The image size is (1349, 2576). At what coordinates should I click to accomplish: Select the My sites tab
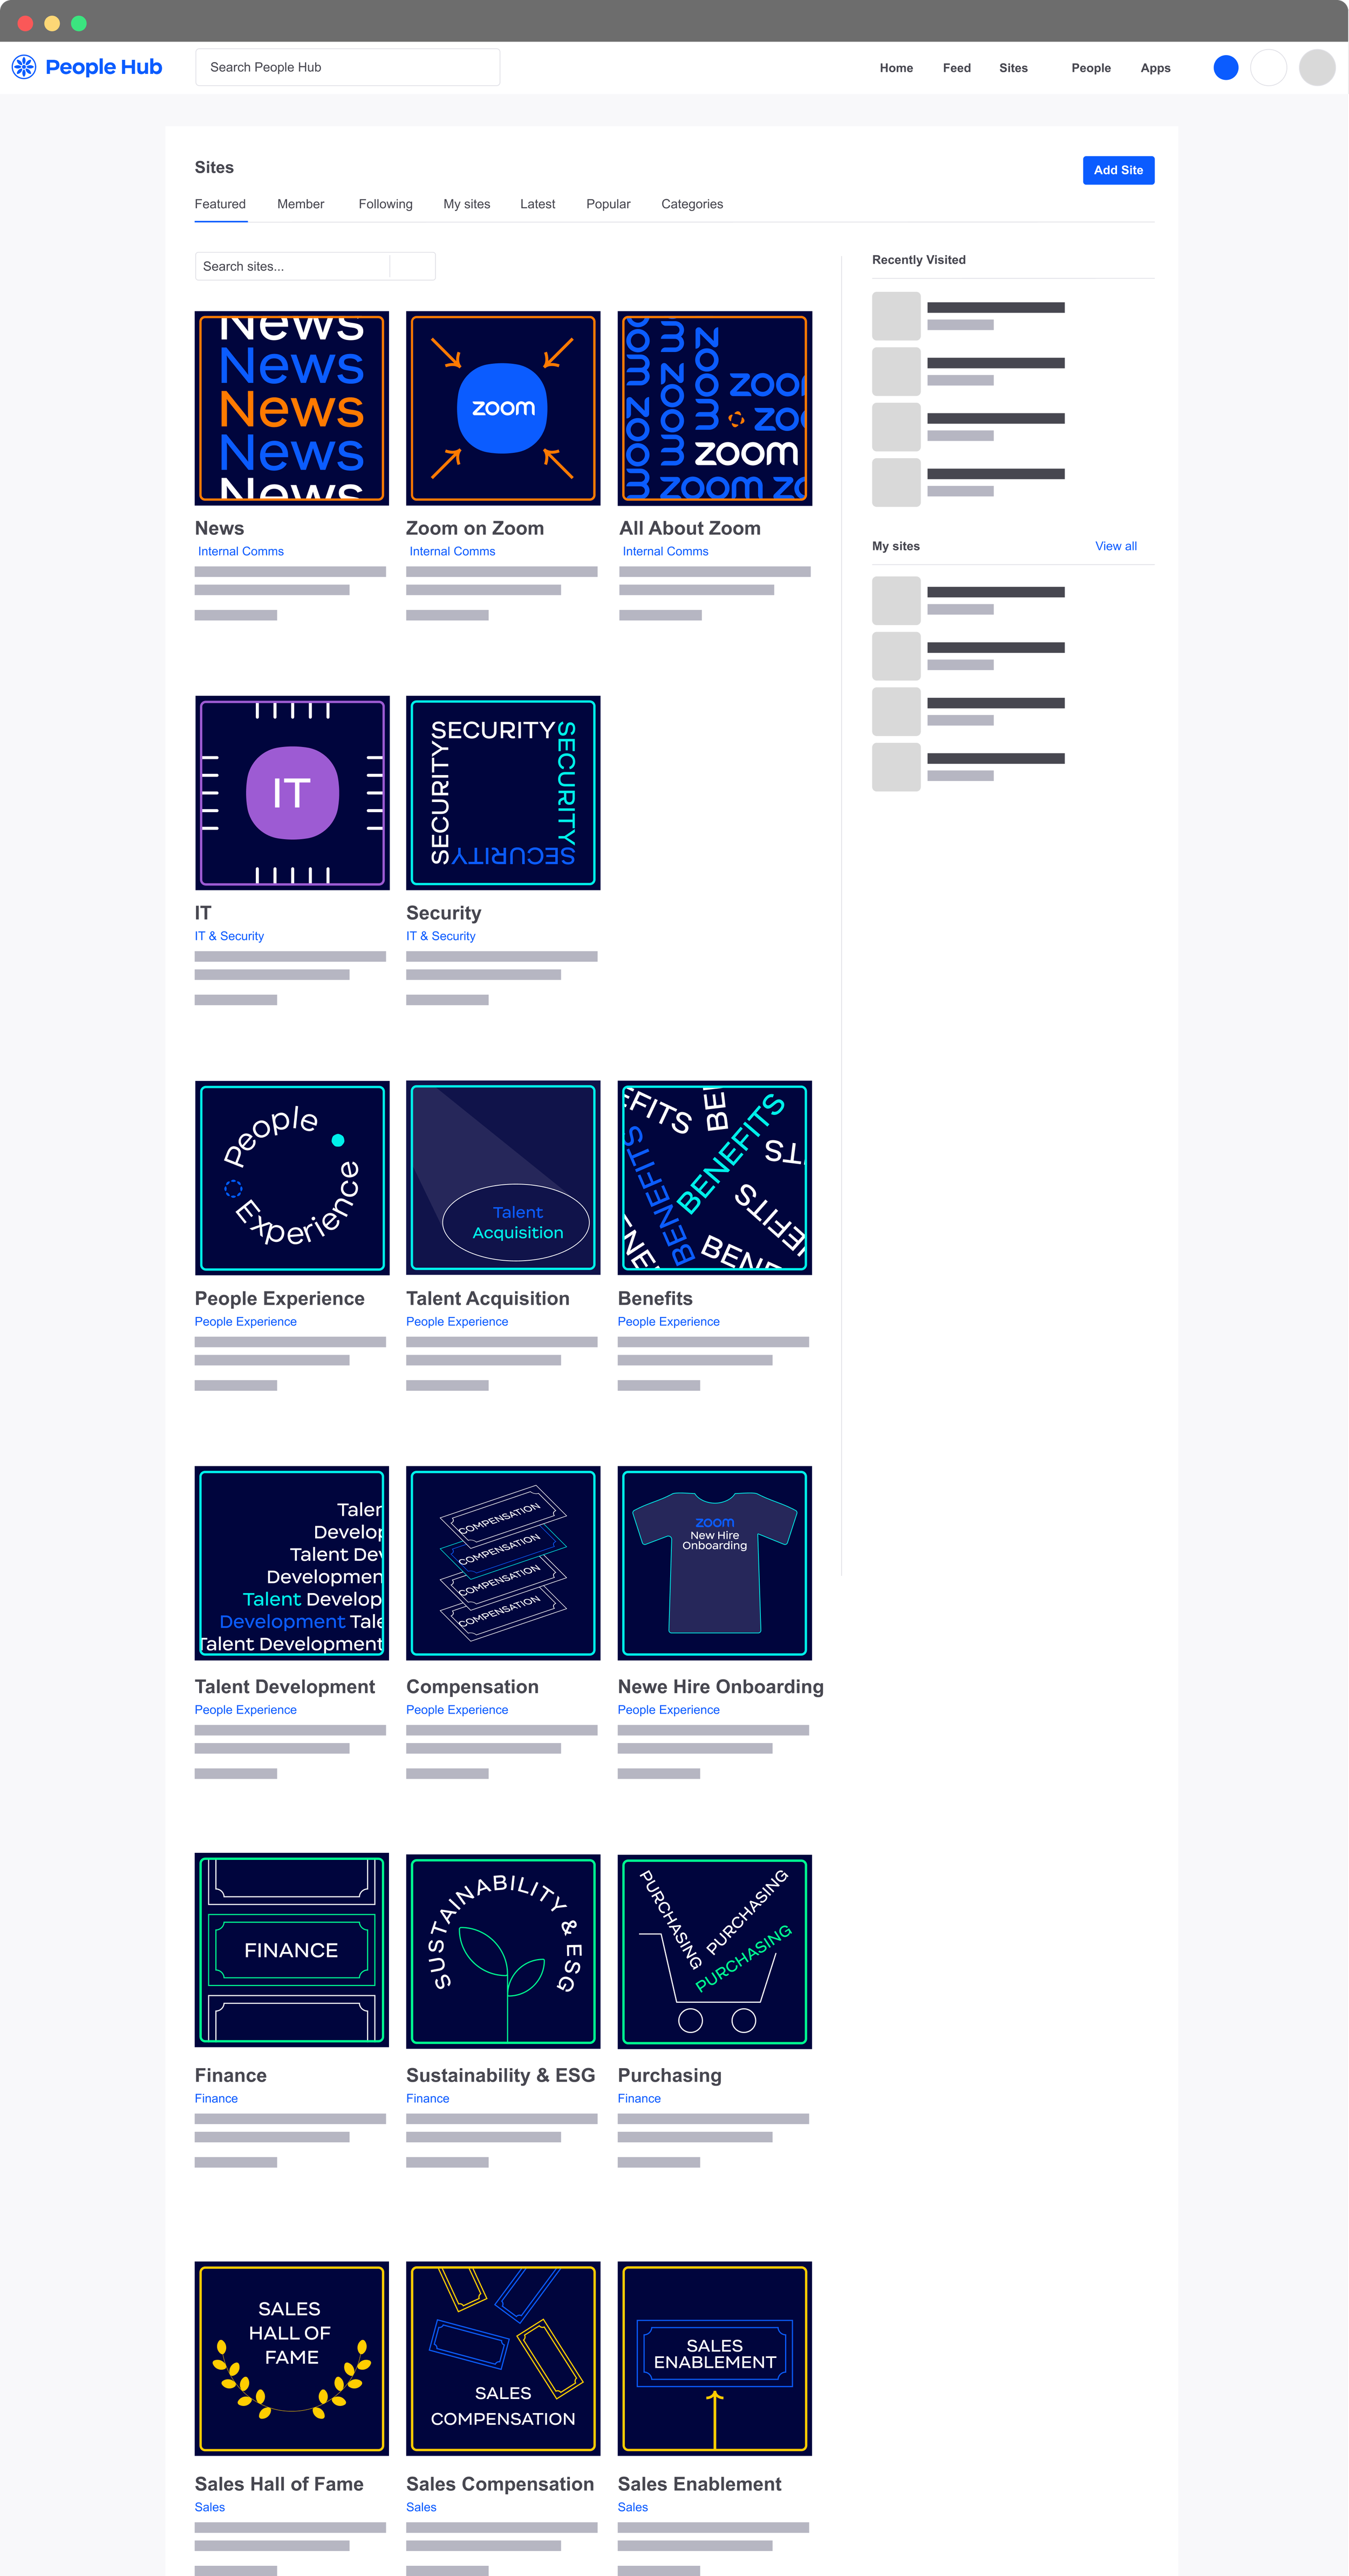point(466,204)
